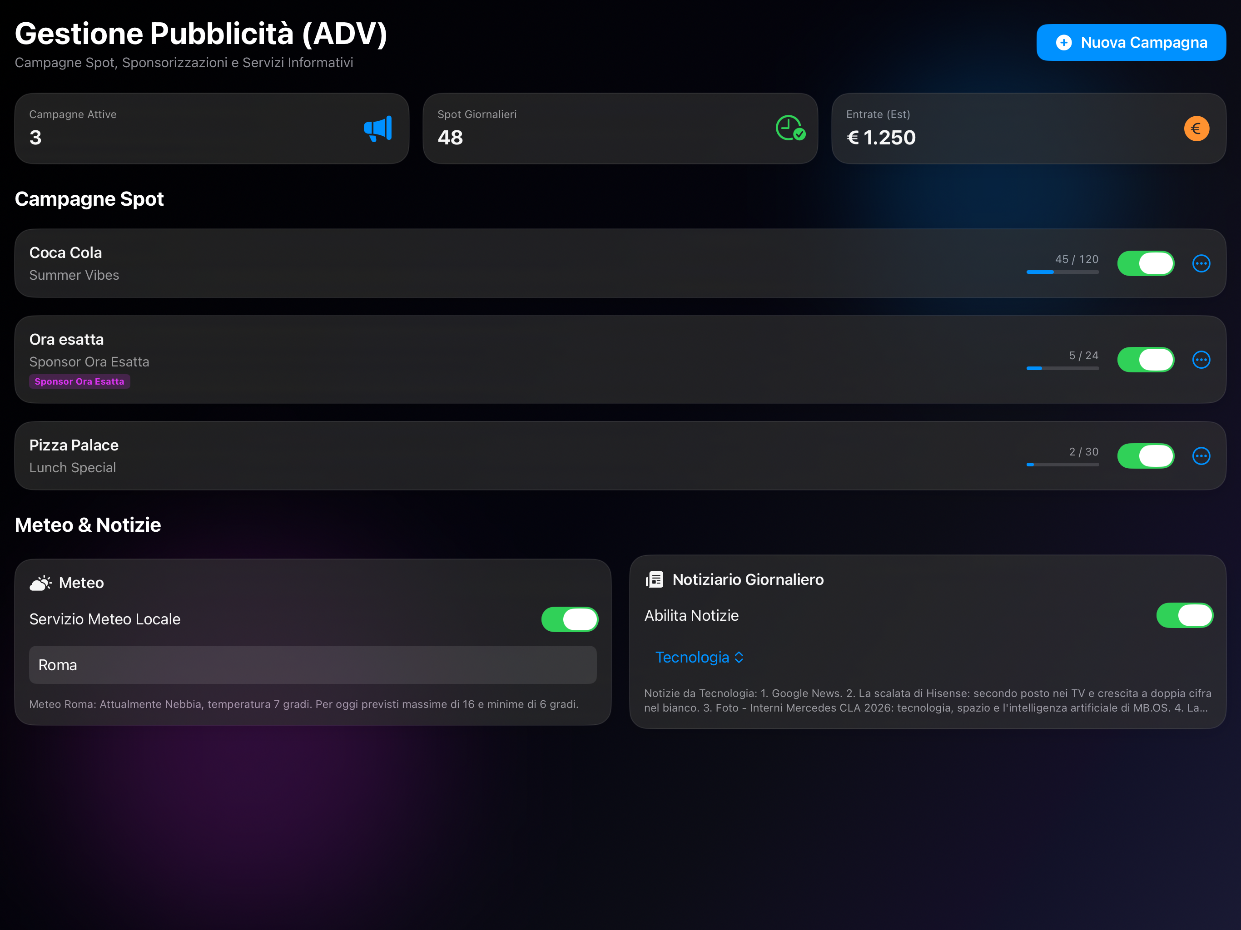Viewport: 1241px width, 930px height.
Task: Click the Roma city input field
Action: [313, 665]
